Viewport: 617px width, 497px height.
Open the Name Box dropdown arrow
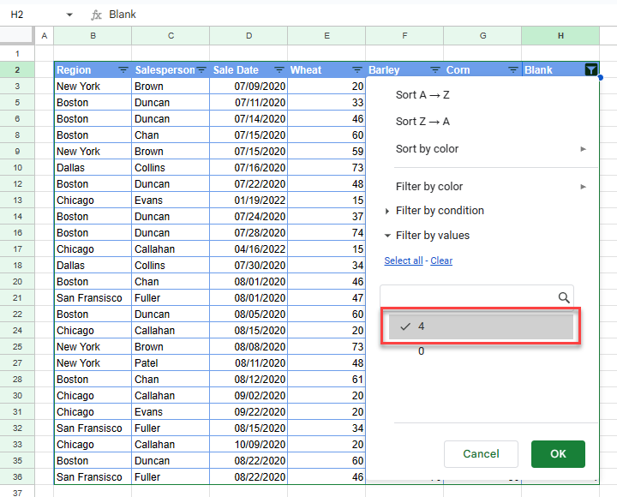(x=69, y=15)
